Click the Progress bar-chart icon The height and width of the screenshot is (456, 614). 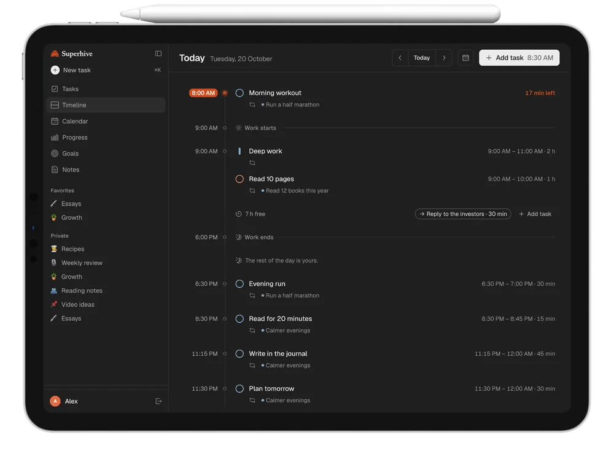coord(55,137)
